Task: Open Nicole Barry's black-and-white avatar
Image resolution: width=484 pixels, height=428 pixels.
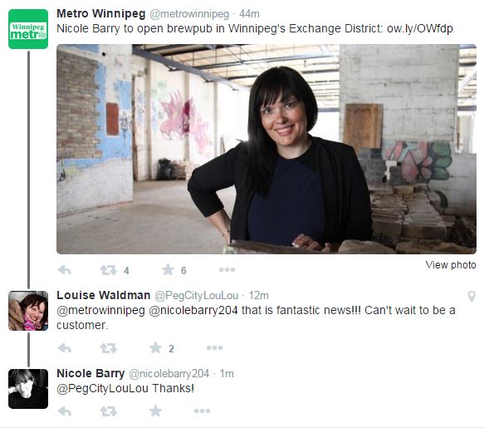Action: (x=28, y=389)
